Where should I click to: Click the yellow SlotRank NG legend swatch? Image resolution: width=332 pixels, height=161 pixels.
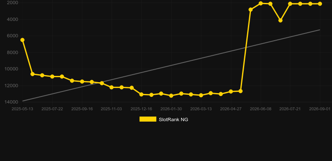coord(148,119)
